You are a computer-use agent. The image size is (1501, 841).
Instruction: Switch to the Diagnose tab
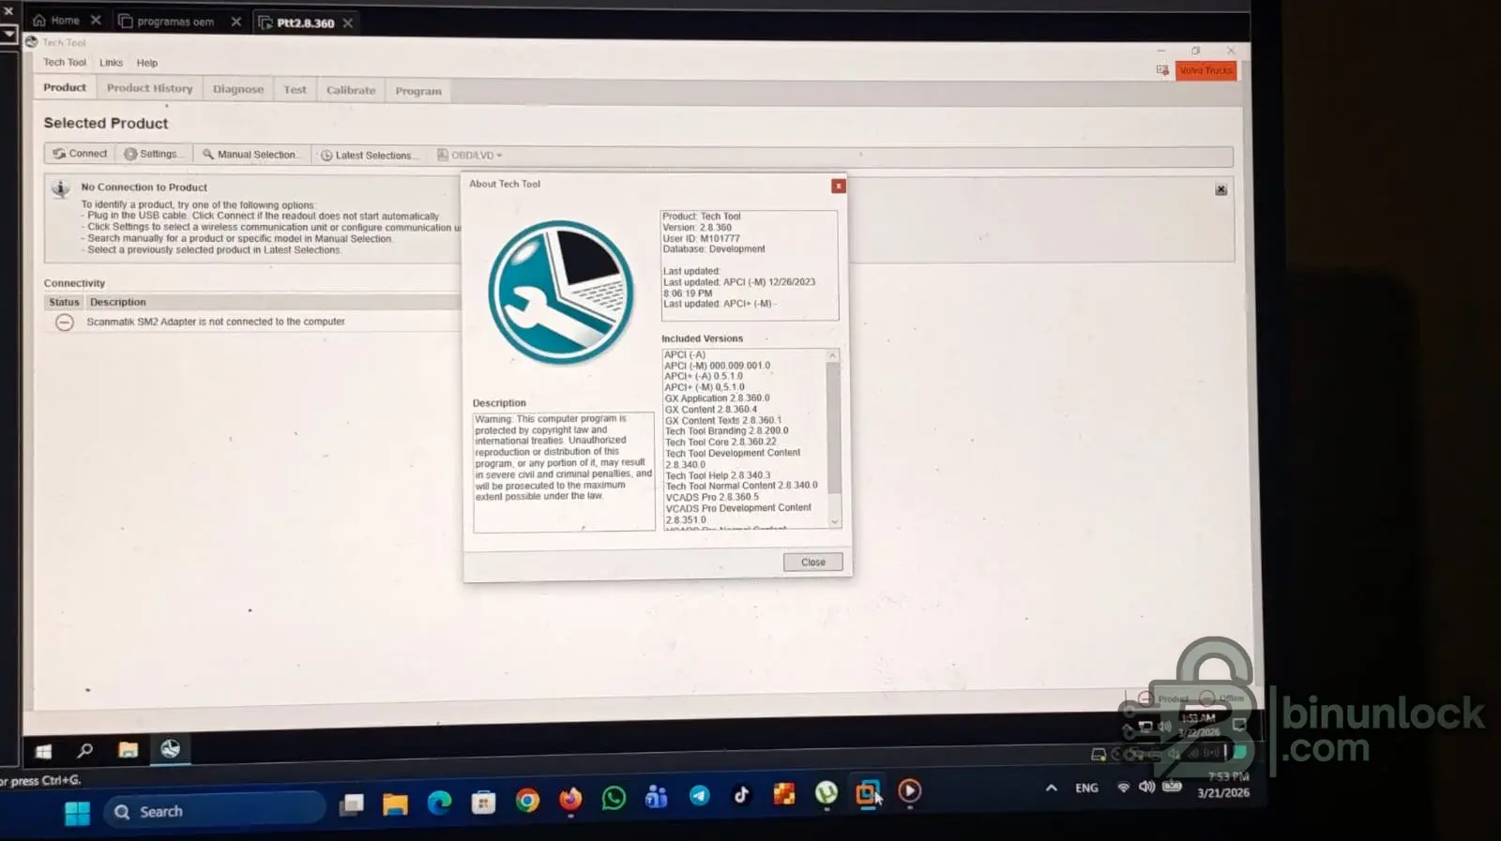point(238,90)
